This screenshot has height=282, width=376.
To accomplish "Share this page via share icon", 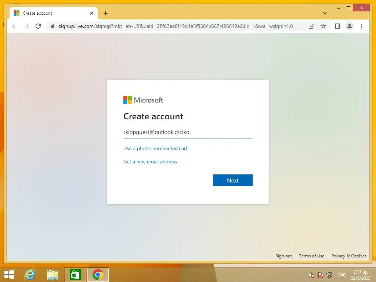I will pos(311,26).
